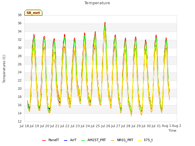Click the Jul 29 x-axis tick label
The width and height of the screenshot is (195, 146).
(136, 126)
